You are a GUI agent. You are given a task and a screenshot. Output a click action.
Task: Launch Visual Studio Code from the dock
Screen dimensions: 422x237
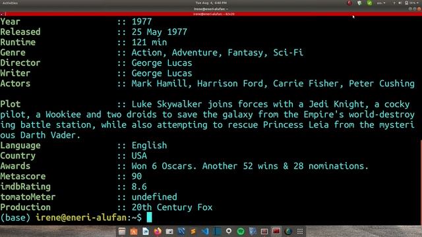pos(205,231)
